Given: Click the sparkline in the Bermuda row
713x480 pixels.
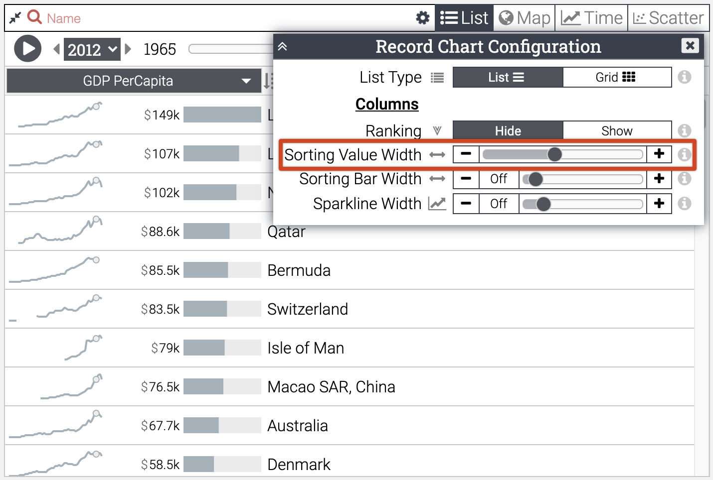Looking at the screenshot, I should coord(55,269).
